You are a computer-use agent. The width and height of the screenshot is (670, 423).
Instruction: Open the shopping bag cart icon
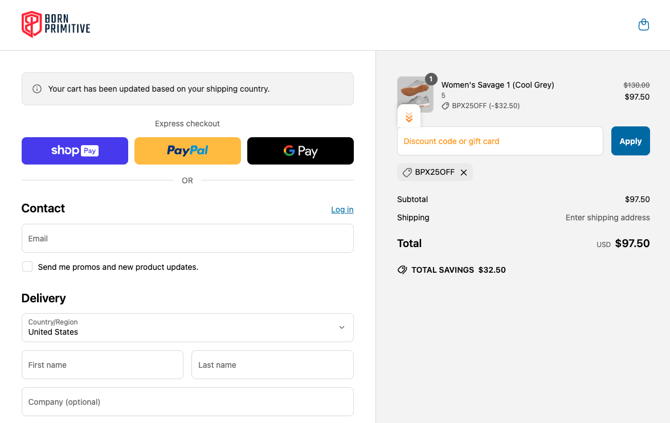click(x=644, y=25)
